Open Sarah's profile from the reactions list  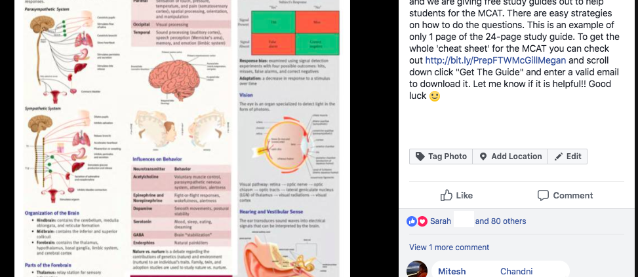441,221
